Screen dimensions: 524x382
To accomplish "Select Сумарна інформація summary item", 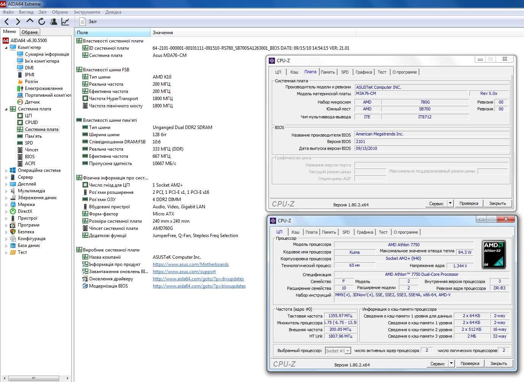I will tap(47, 54).
